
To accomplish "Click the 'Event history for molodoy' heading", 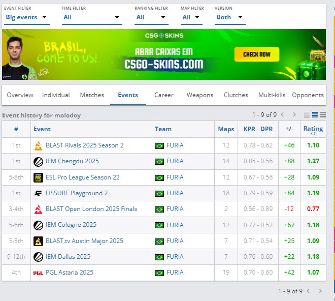I will point(42,115).
